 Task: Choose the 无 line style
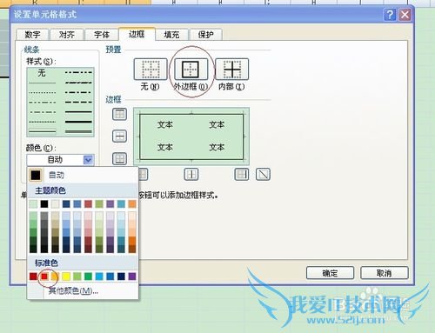(x=42, y=73)
